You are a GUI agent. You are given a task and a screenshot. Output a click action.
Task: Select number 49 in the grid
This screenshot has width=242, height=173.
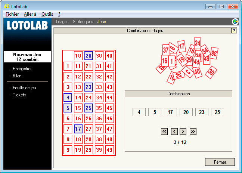click(109, 150)
